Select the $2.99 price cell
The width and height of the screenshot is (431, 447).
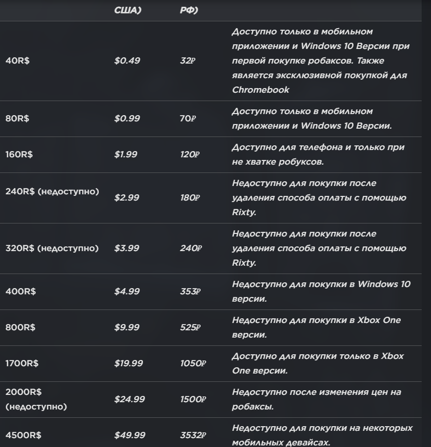(x=127, y=198)
